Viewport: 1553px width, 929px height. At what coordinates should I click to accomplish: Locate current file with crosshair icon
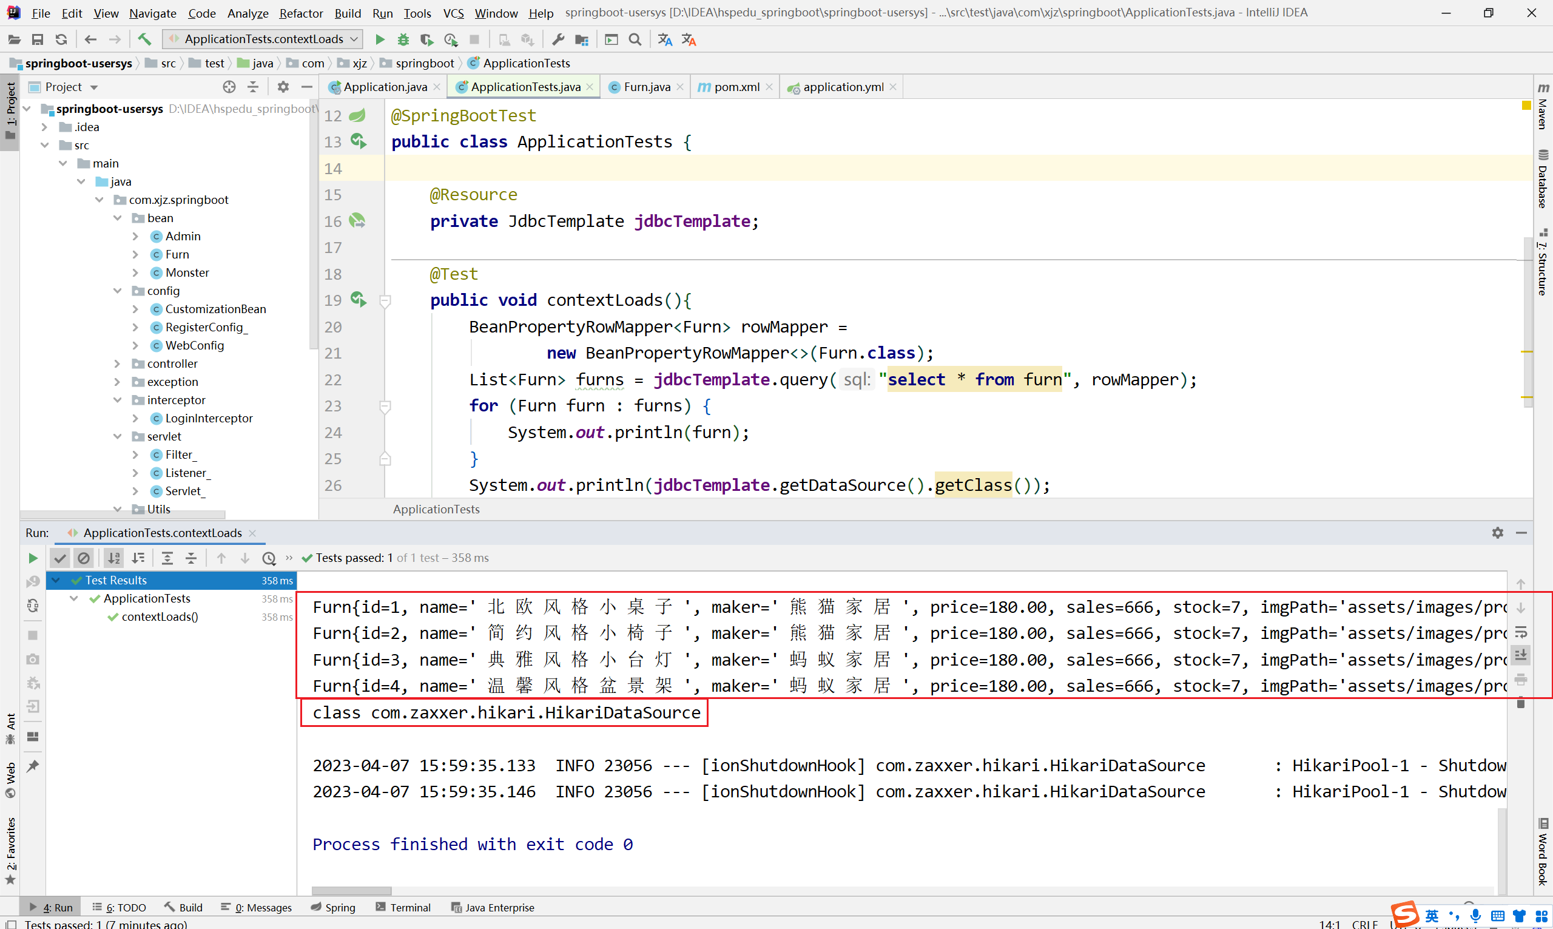click(229, 87)
